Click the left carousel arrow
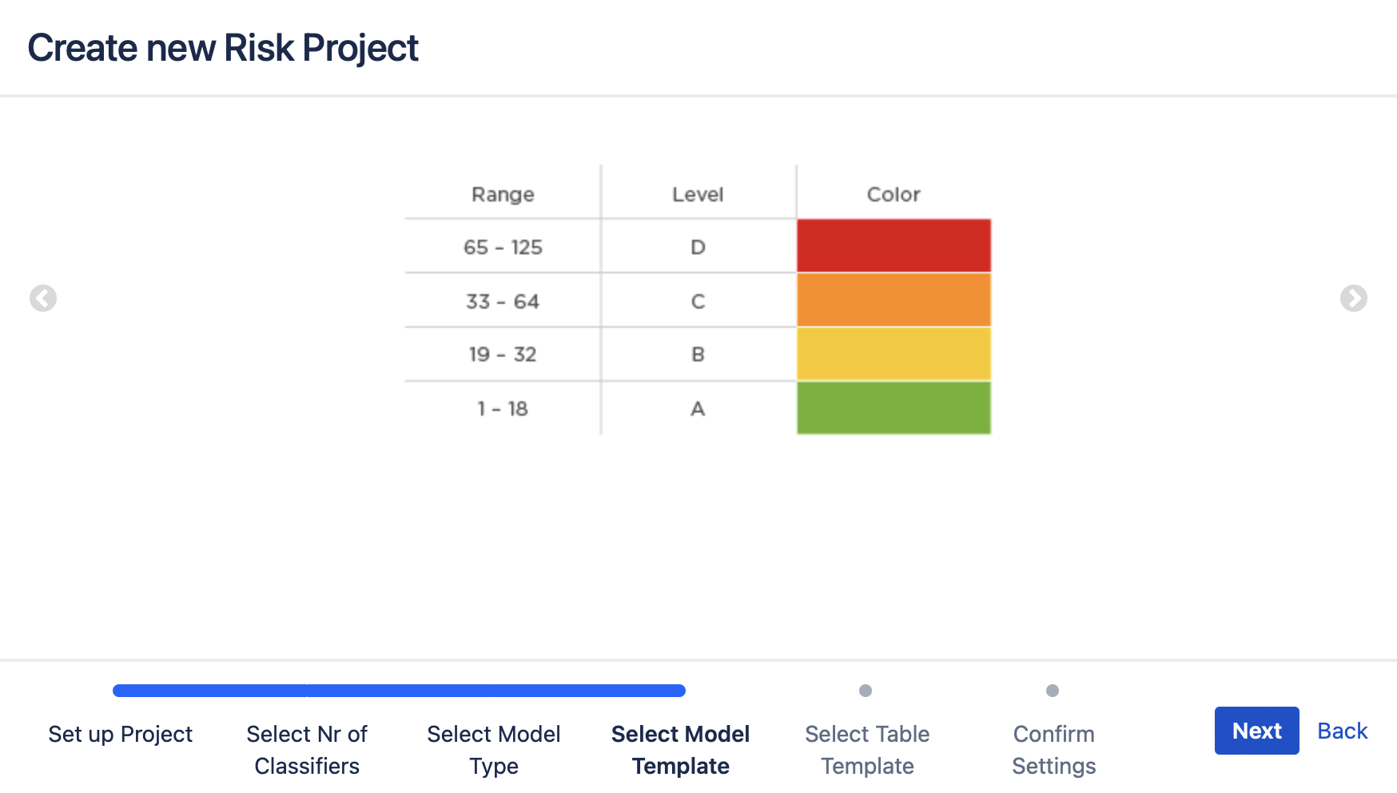 click(43, 298)
